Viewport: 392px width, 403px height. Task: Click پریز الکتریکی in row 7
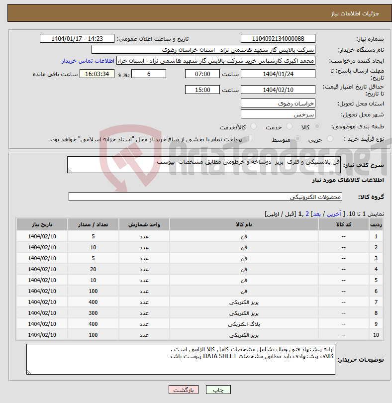[x=244, y=302]
